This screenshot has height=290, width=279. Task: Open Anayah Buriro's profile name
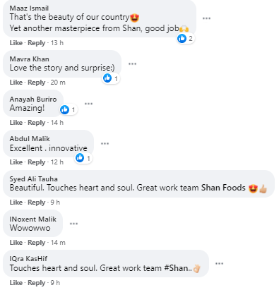coord(33,99)
